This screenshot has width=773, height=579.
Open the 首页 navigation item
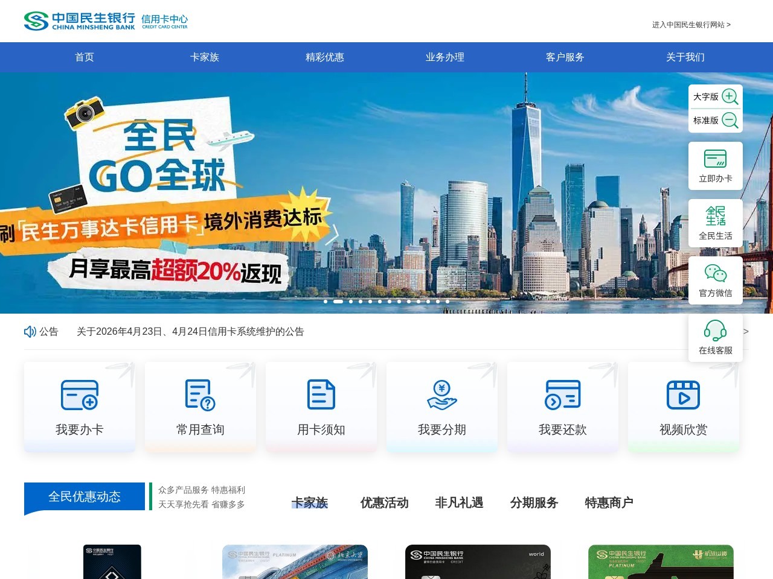[x=85, y=57]
